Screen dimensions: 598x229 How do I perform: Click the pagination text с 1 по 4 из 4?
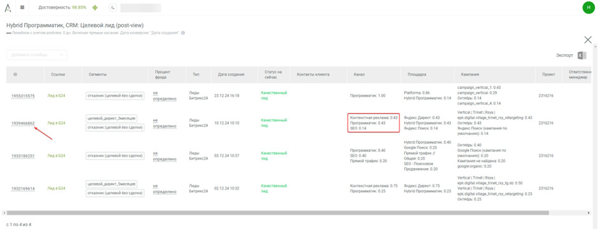point(19,225)
